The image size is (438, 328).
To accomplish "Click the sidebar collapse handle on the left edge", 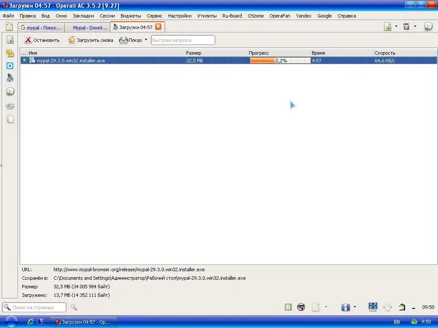I will click(x=1, y=165).
